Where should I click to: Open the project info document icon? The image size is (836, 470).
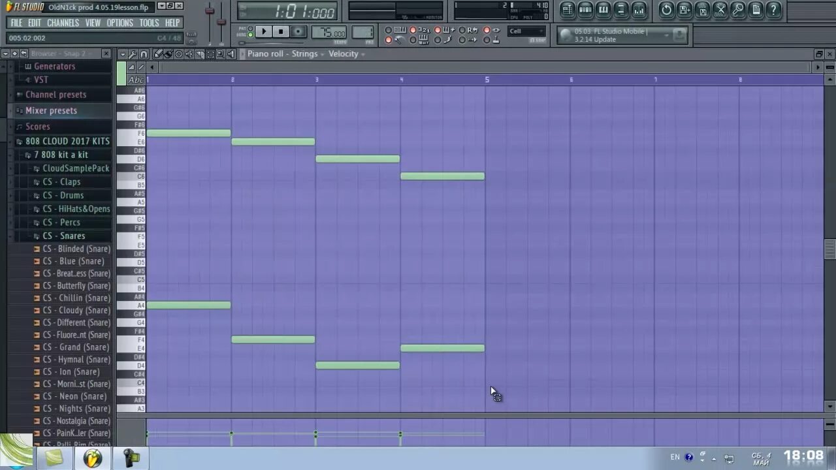pos(756,9)
